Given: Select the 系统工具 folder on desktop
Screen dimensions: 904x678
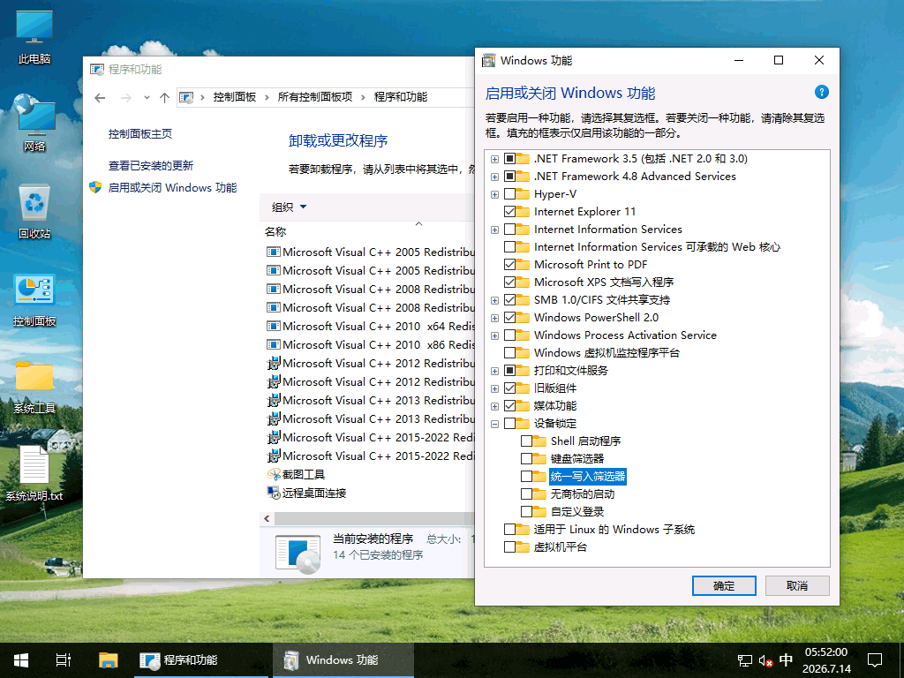Looking at the screenshot, I should click(x=34, y=388).
